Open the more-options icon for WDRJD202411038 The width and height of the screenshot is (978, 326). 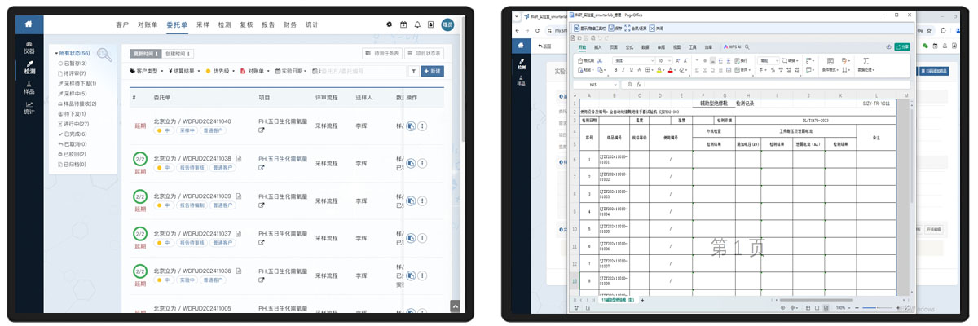(423, 162)
